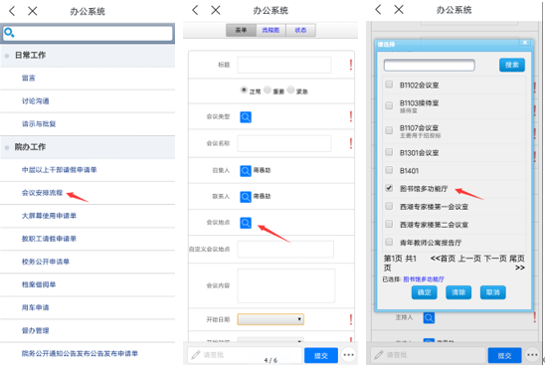Click the 取消 button in the dialog

click(x=493, y=292)
